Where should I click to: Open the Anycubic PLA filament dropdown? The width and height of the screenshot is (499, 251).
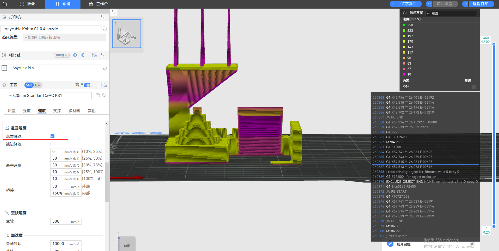[x=55, y=68]
